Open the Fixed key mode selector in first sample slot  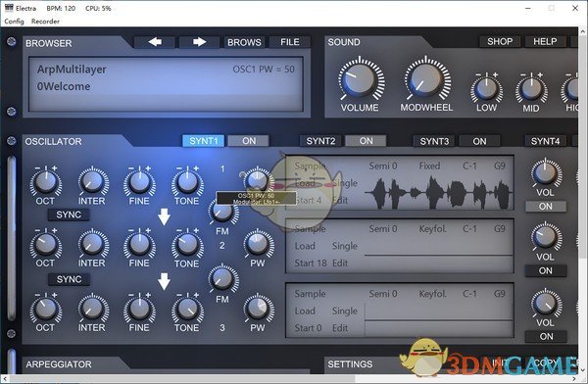tap(429, 166)
